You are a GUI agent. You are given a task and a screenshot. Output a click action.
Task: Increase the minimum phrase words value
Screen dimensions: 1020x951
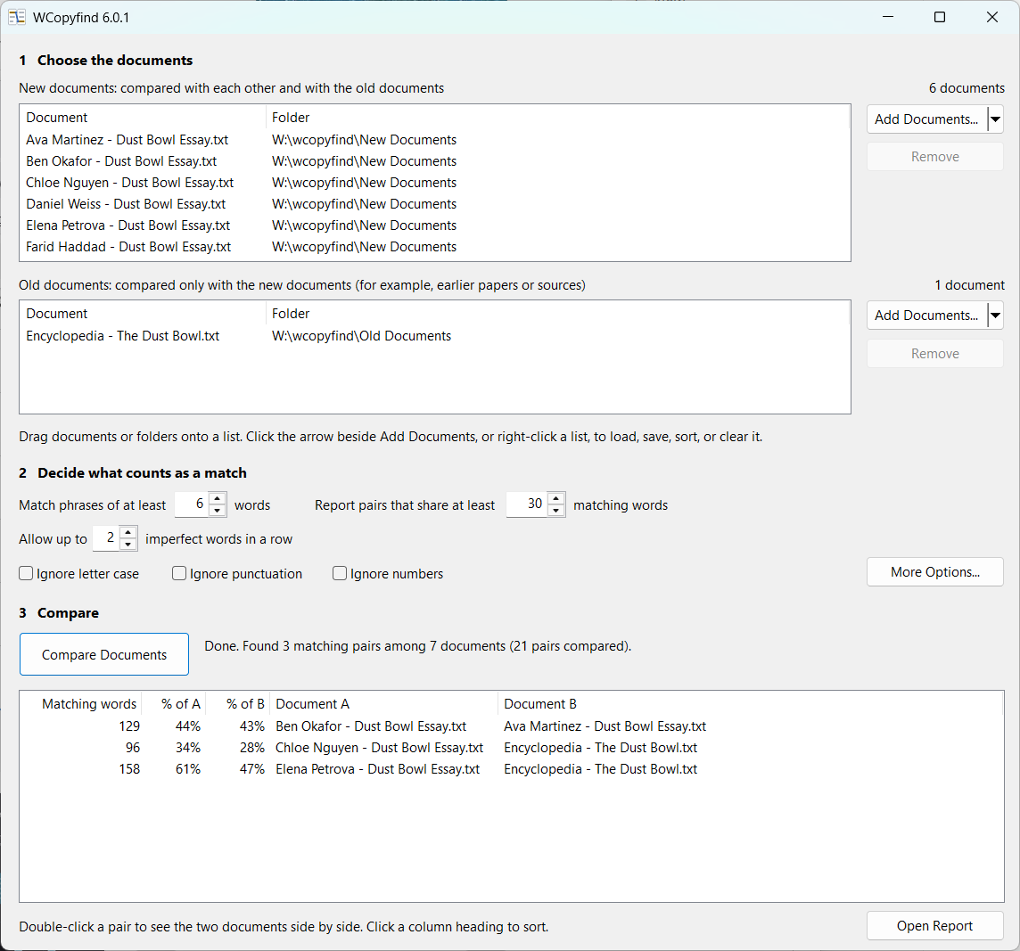point(218,498)
